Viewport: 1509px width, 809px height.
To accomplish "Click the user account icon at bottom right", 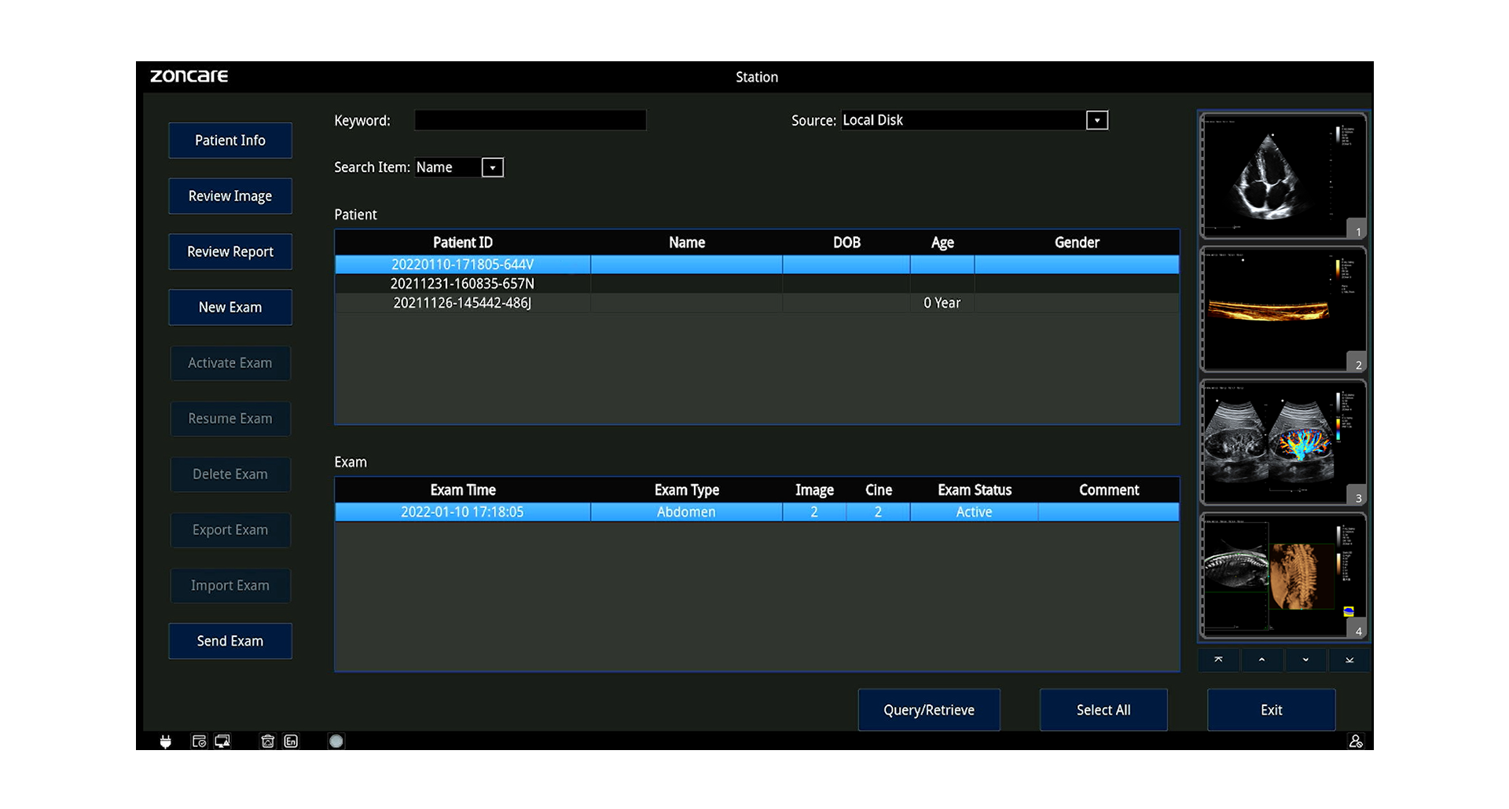I will [1356, 741].
